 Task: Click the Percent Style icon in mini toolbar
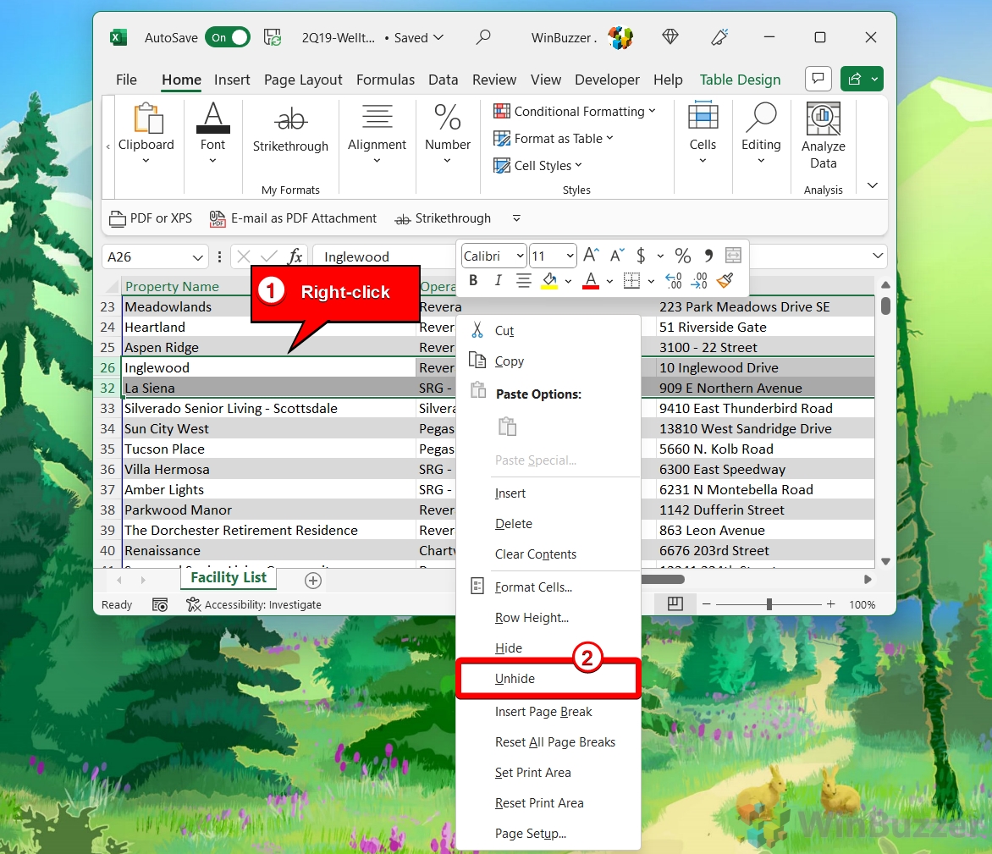pos(682,256)
